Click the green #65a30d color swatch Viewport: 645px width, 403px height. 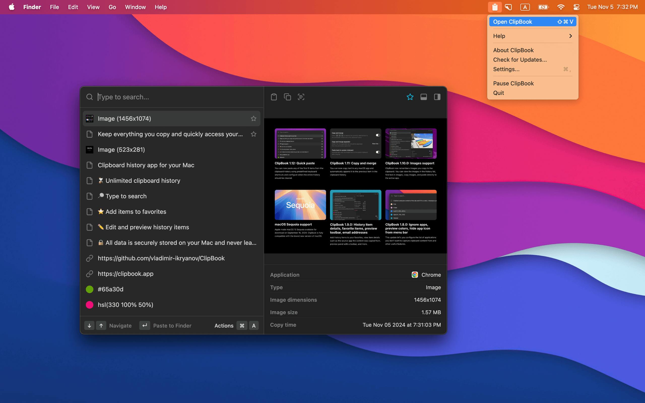(x=89, y=289)
